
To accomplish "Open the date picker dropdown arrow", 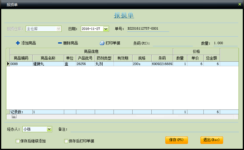I will pos(106,29).
